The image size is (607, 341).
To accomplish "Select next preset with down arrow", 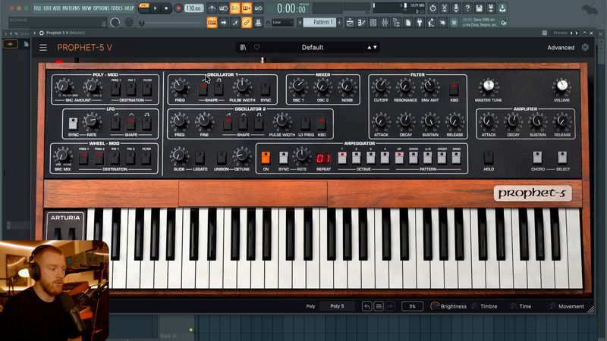I will click(x=375, y=47).
